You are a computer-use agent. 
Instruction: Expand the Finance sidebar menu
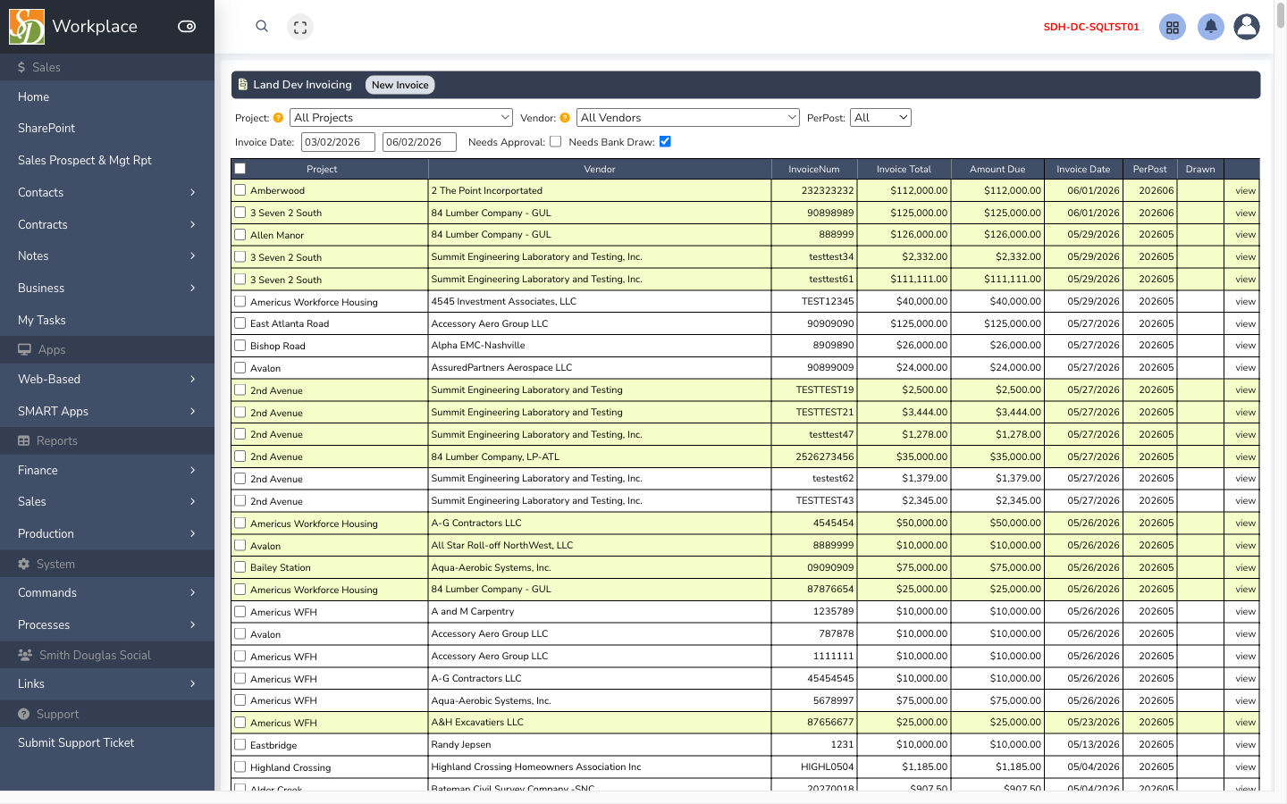pyautogui.click(x=107, y=470)
